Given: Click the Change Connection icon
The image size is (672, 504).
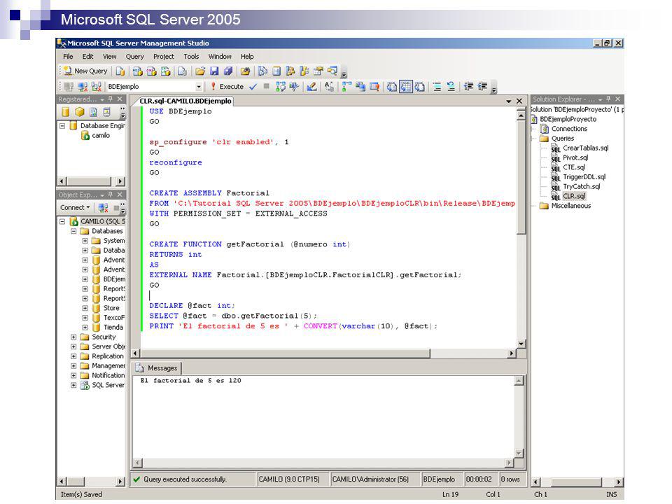Looking at the screenshot, I should click(x=97, y=87).
